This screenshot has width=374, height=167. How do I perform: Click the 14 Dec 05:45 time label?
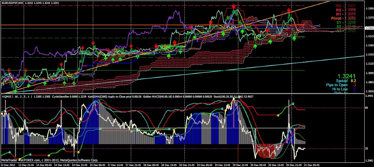coord(44,165)
